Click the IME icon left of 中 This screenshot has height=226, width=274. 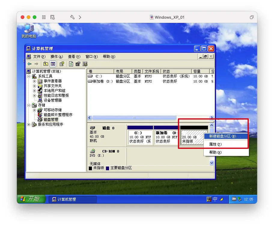click(x=209, y=199)
